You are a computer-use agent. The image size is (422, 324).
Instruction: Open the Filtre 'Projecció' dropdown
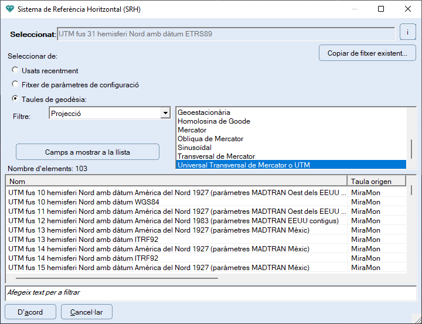click(x=165, y=113)
